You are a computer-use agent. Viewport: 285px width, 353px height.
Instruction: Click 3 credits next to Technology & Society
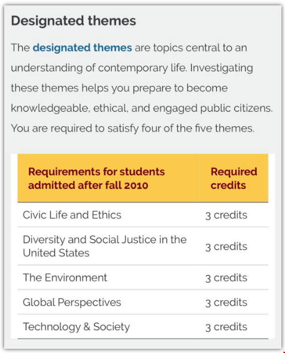point(226,327)
